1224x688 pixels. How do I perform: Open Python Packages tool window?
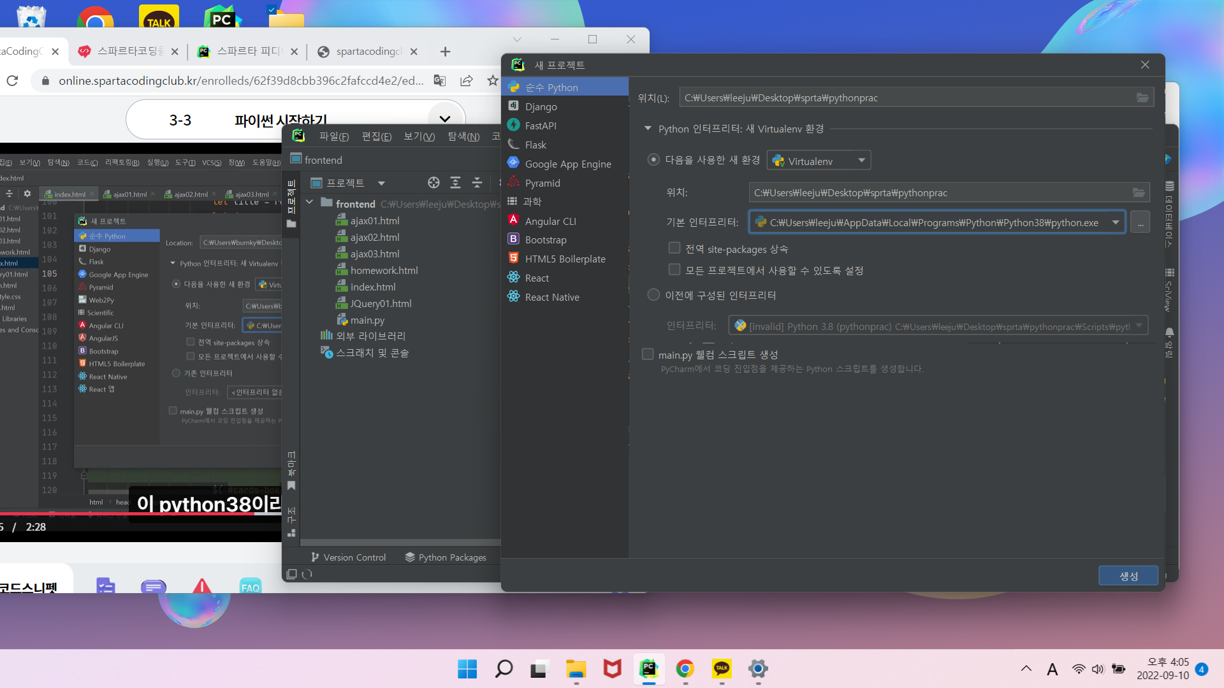(x=446, y=557)
